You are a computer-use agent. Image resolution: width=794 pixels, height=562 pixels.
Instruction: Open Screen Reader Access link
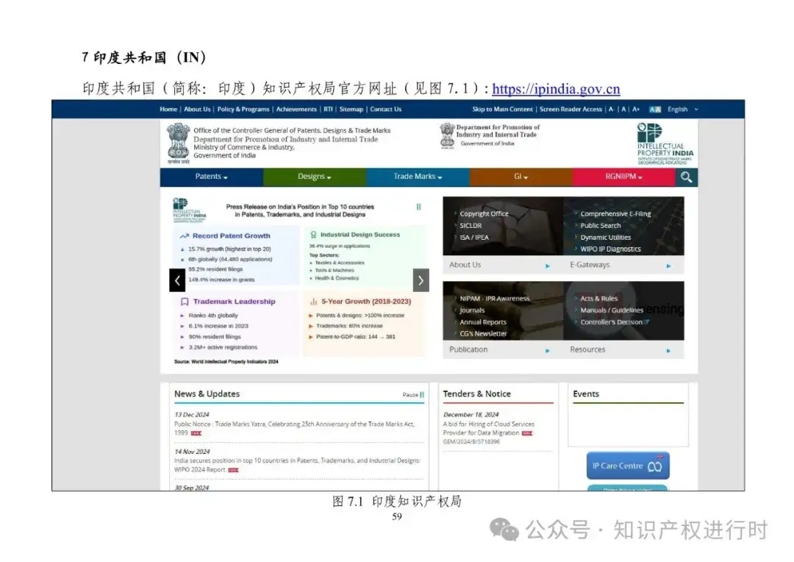(x=571, y=109)
